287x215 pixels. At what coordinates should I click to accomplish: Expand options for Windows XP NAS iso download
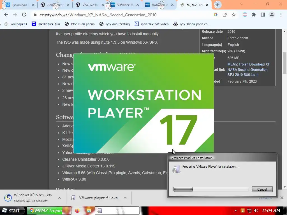click(x=60, y=198)
